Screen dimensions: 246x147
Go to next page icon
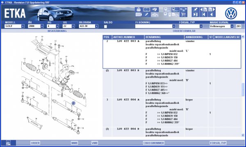pos(212,10)
